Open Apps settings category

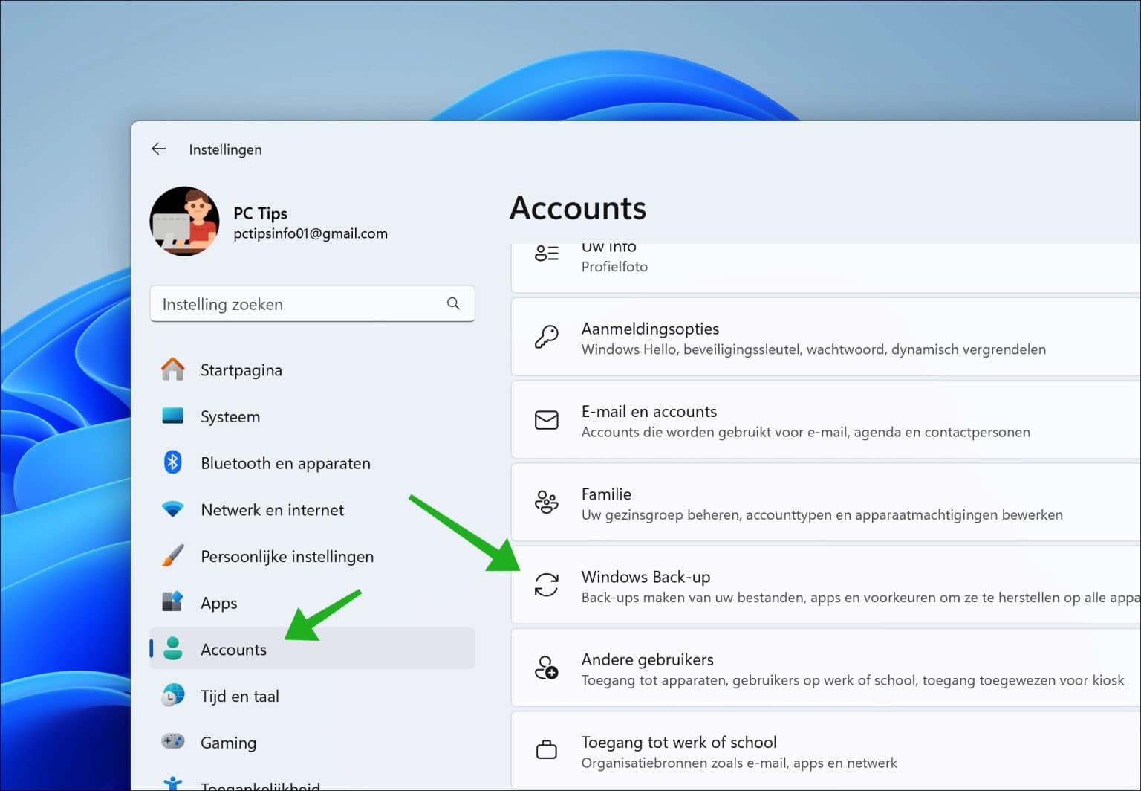pos(312,603)
